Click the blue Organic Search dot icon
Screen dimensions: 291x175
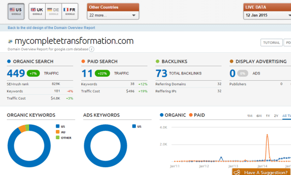9,61
